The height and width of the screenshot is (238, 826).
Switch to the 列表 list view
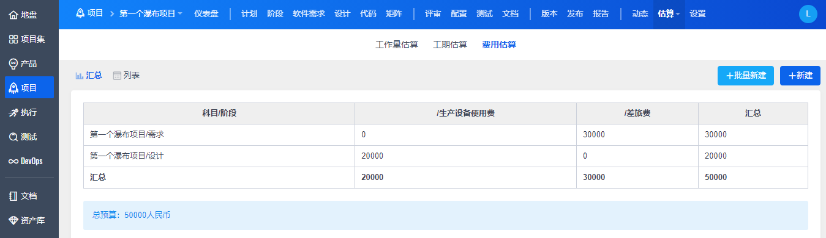click(x=126, y=76)
